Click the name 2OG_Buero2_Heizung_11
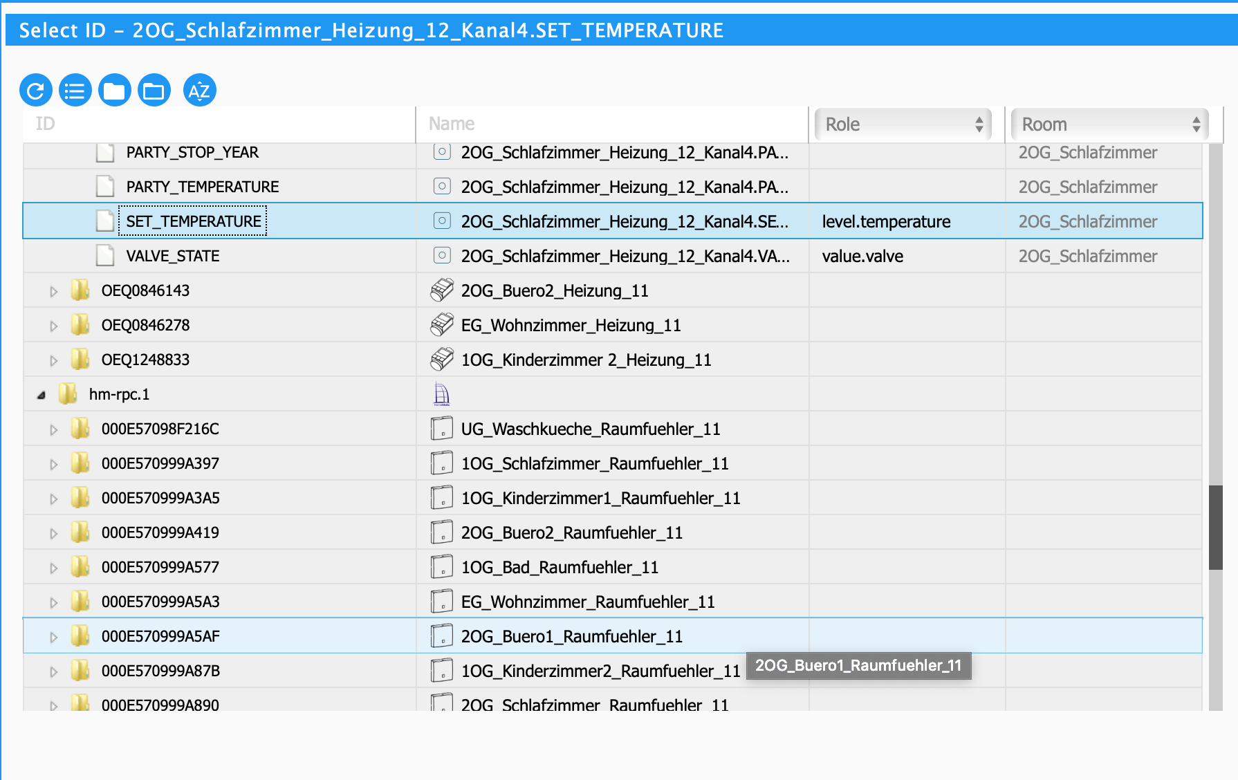Viewport: 1238px width, 780px height. tap(555, 290)
